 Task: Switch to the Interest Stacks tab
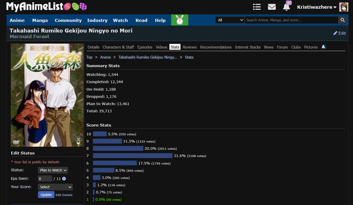248,47
